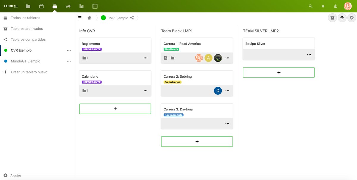Click the Finalizada label
Screen dimensions: 357x180
(x=171, y=49)
